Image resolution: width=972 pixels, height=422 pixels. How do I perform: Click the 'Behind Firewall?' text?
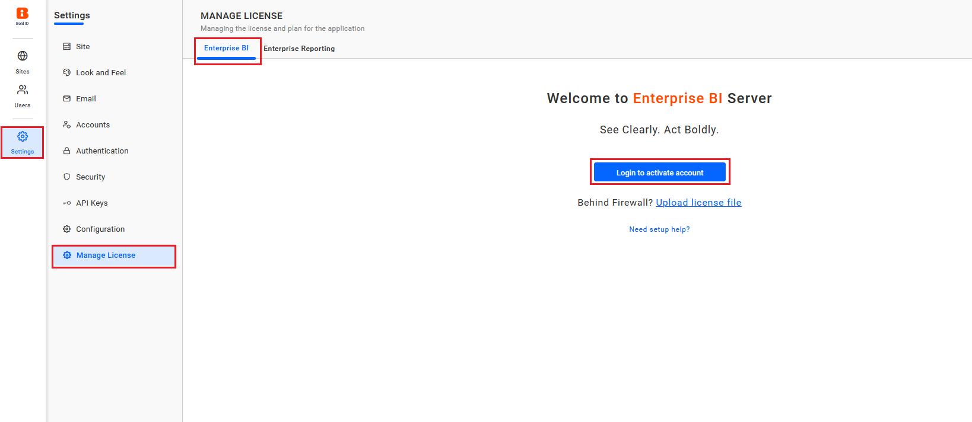(x=615, y=203)
